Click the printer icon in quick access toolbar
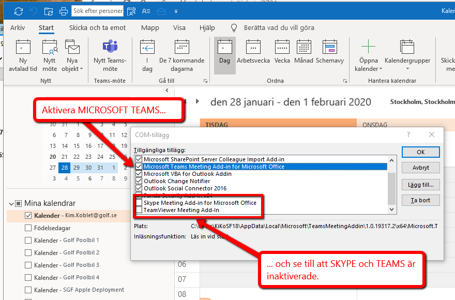 point(64,11)
